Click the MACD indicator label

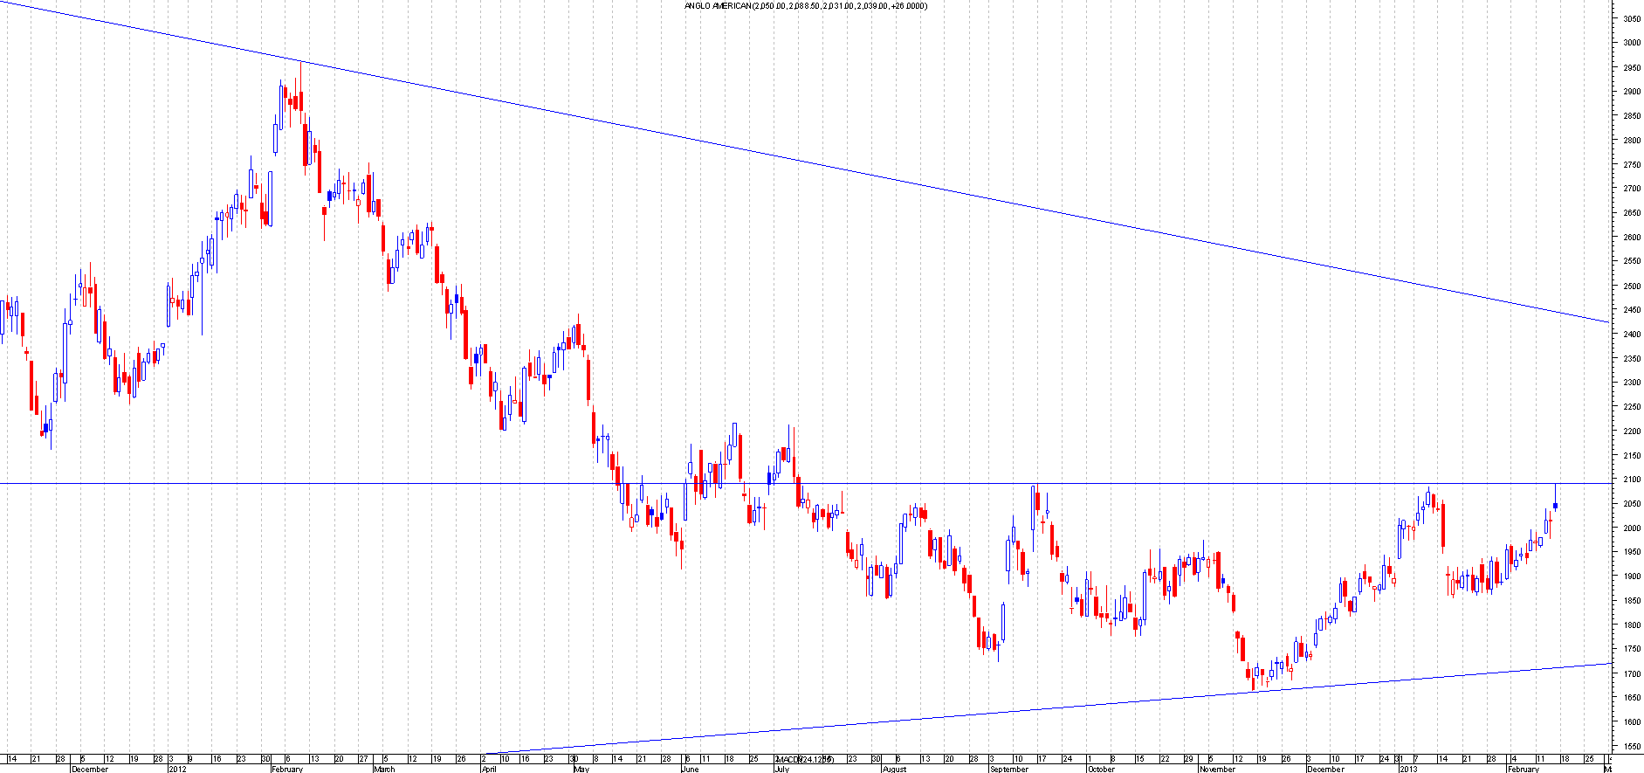[x=804, y=759]
